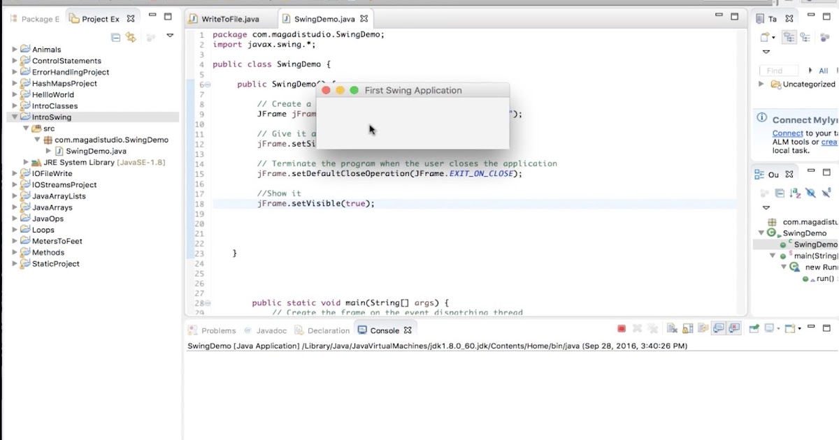Viewport: 839px width, 440px height.
Task: Expand the Animals project
Action: [x=15, y=49]
